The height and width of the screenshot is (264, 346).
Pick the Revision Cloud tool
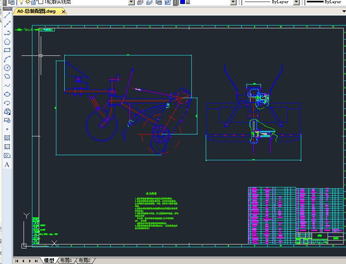click(7, 77)
